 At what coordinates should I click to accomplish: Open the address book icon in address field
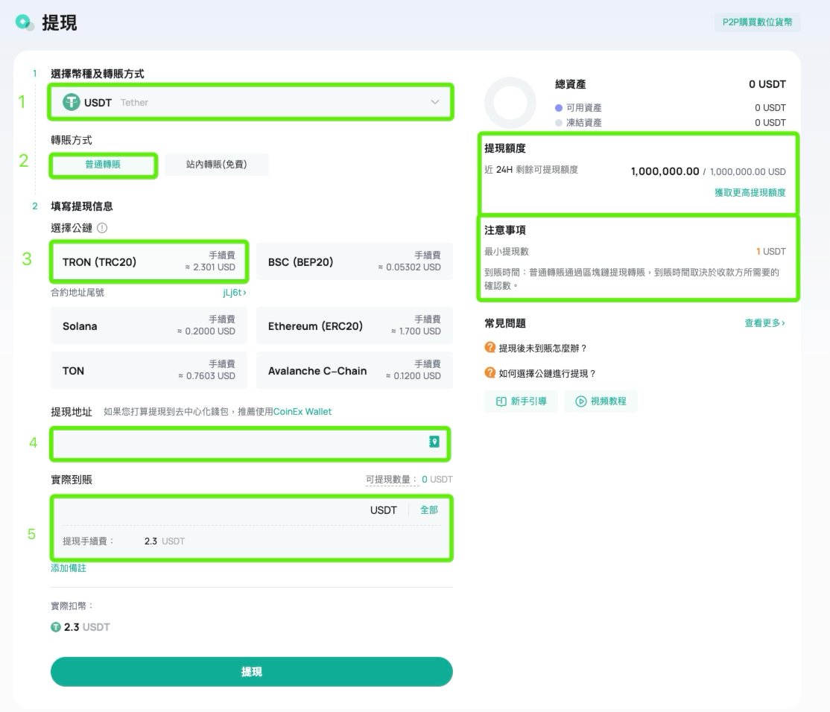click(x=434, y=442)
